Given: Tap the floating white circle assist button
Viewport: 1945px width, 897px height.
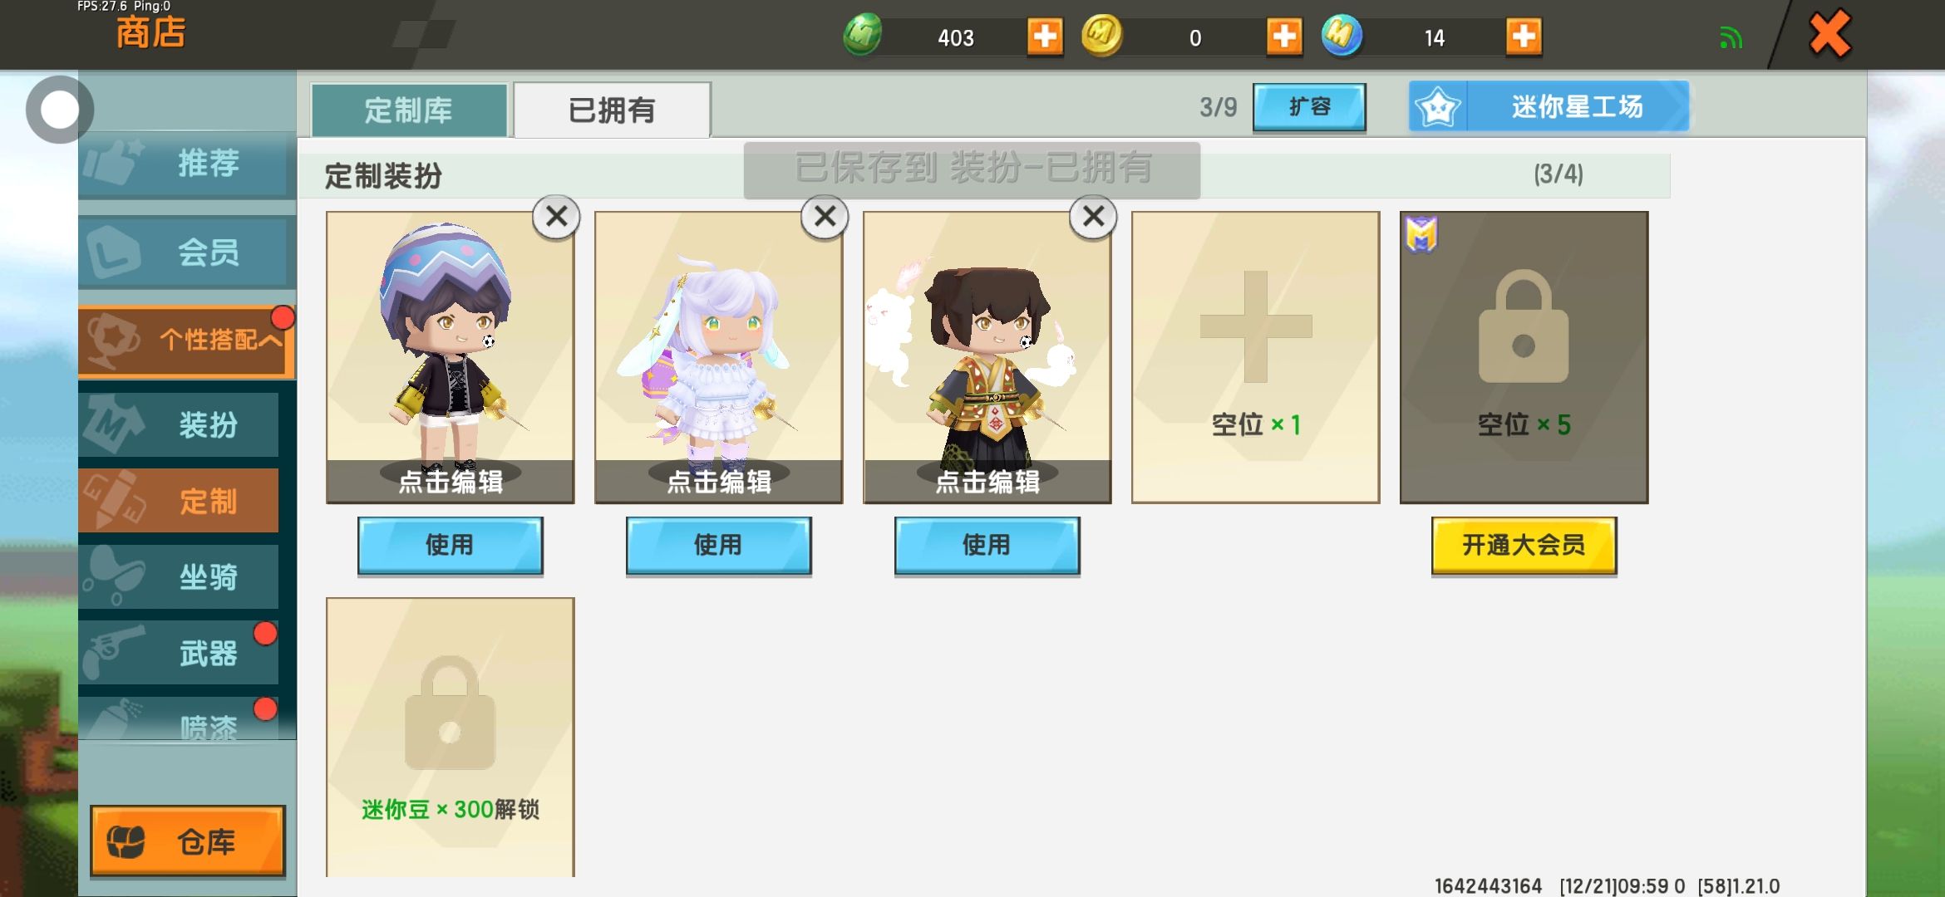Looking at the screenshot, I should pyautogui.click(x=59, y=110).
